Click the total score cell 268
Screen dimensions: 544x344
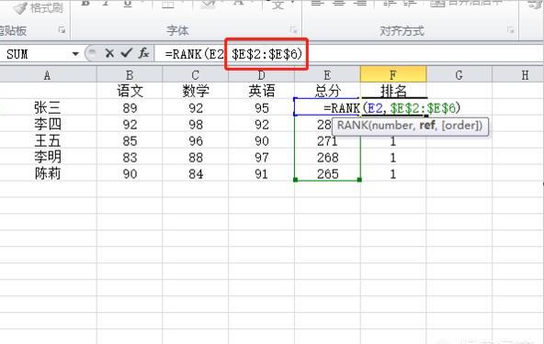point(327,157)
